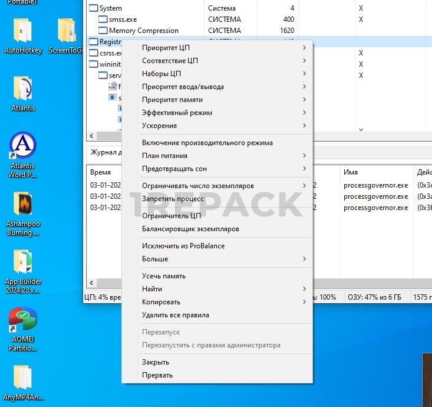Choose Удалить все правила menu item
The width and height of the screenshot is (432, 407).
(175, 315)
